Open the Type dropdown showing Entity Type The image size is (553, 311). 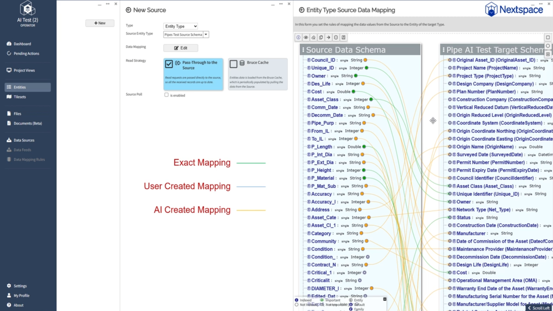pos(180,26)
